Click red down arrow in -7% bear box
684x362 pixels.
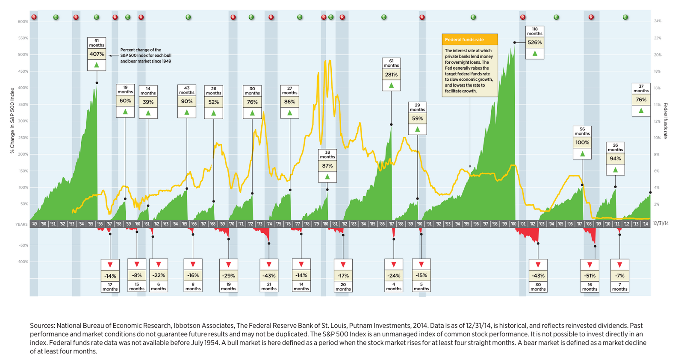pos(620,265)
